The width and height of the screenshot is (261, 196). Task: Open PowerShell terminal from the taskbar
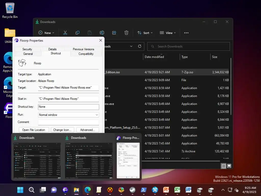click(x=144, y=190)
